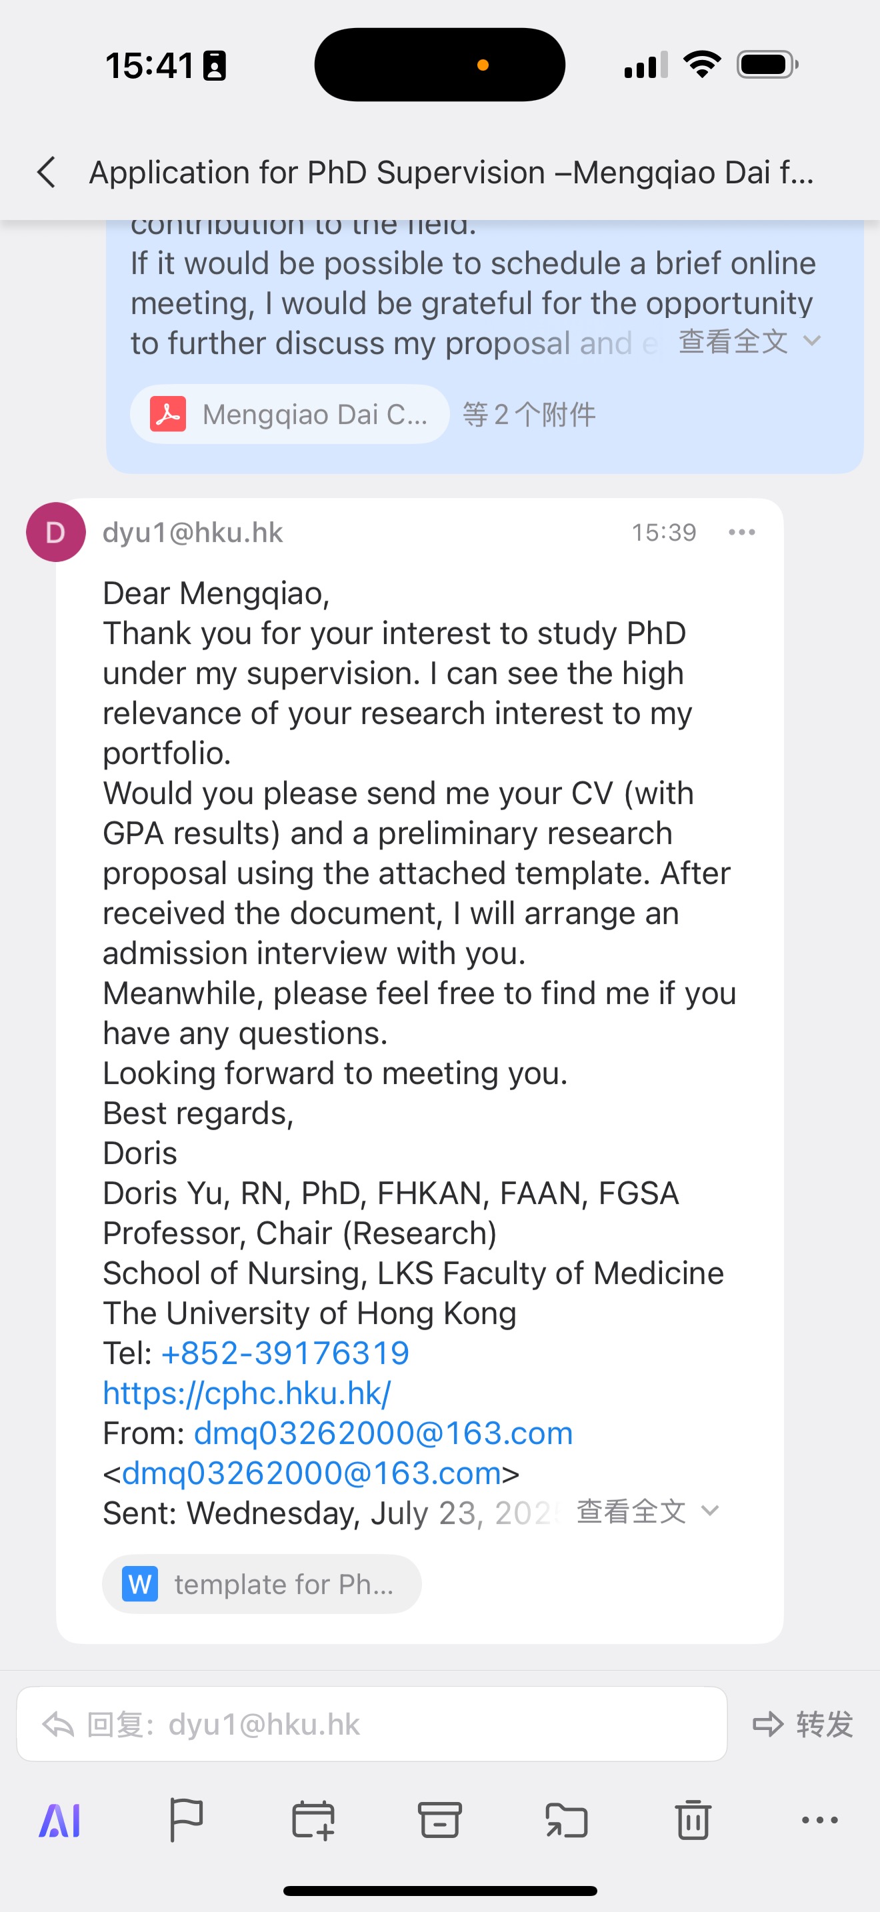
Task: Open more options in bottom toolbar
Action: click(819, 1820)
